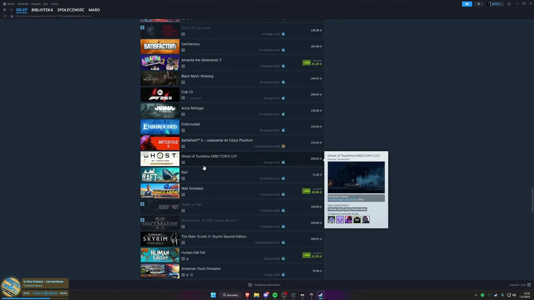Open the Satisfactory game listing

click(232, 47)
